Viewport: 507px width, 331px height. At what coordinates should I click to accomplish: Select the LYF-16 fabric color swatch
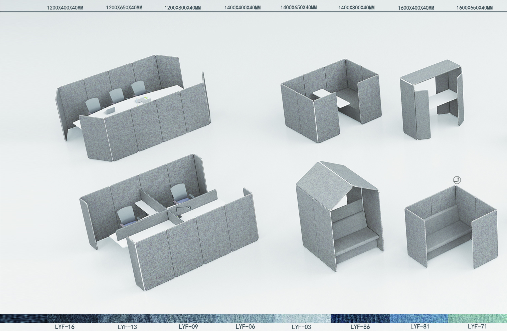click(23, 318)
